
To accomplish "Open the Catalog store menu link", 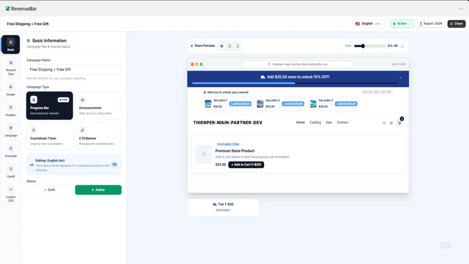I will (x=315, y=123).
